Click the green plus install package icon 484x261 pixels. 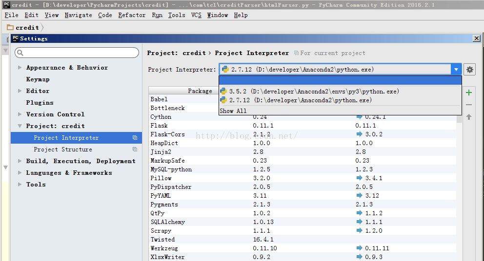469,93
